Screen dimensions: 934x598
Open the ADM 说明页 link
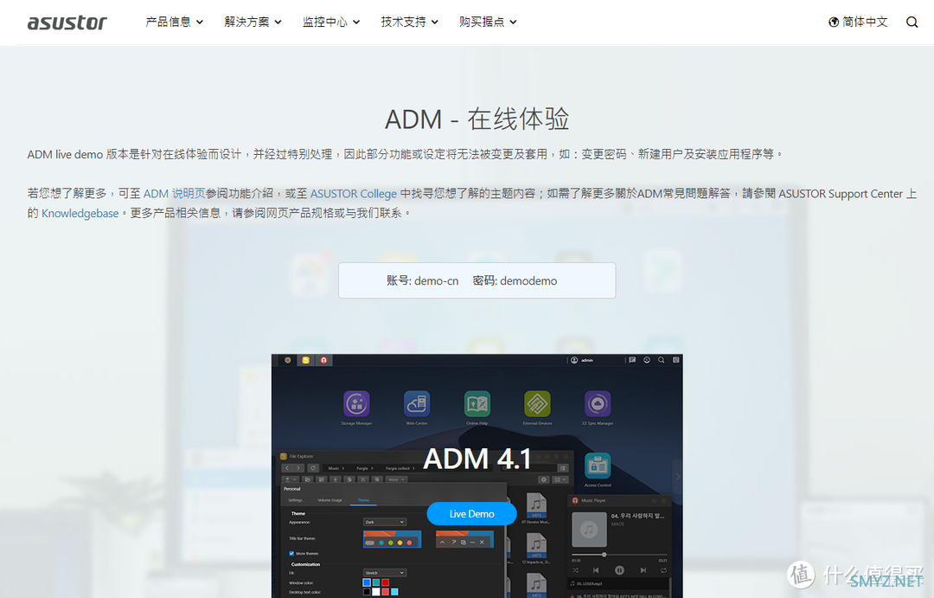click(x=174, y=194)
